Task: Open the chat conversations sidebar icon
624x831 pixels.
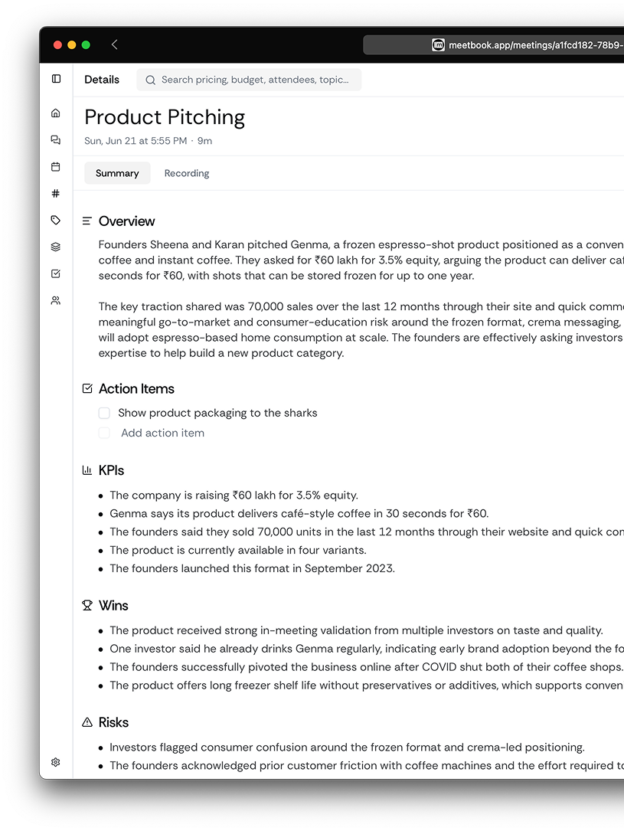Action: [56, 140]
